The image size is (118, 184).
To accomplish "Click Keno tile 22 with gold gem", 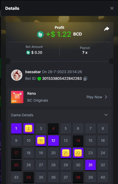I will (78, 153).
